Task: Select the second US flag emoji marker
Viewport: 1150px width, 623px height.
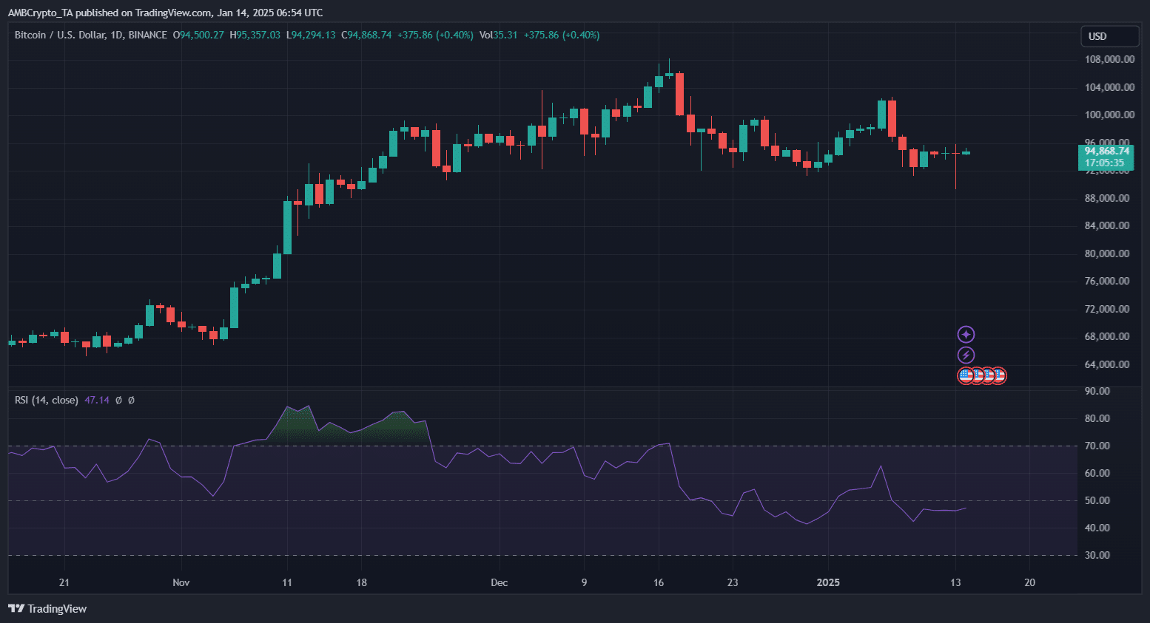Action: (977, 375)
